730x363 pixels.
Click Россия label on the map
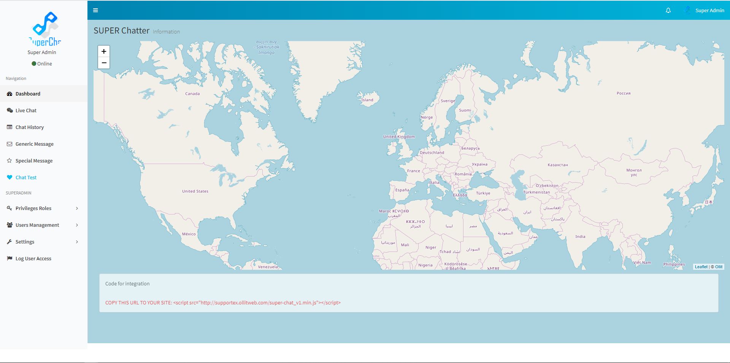624,93
